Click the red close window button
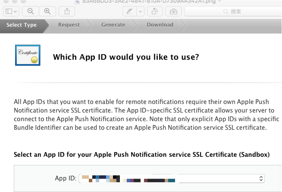Viewport: 282px width, 192px height. 6,1
